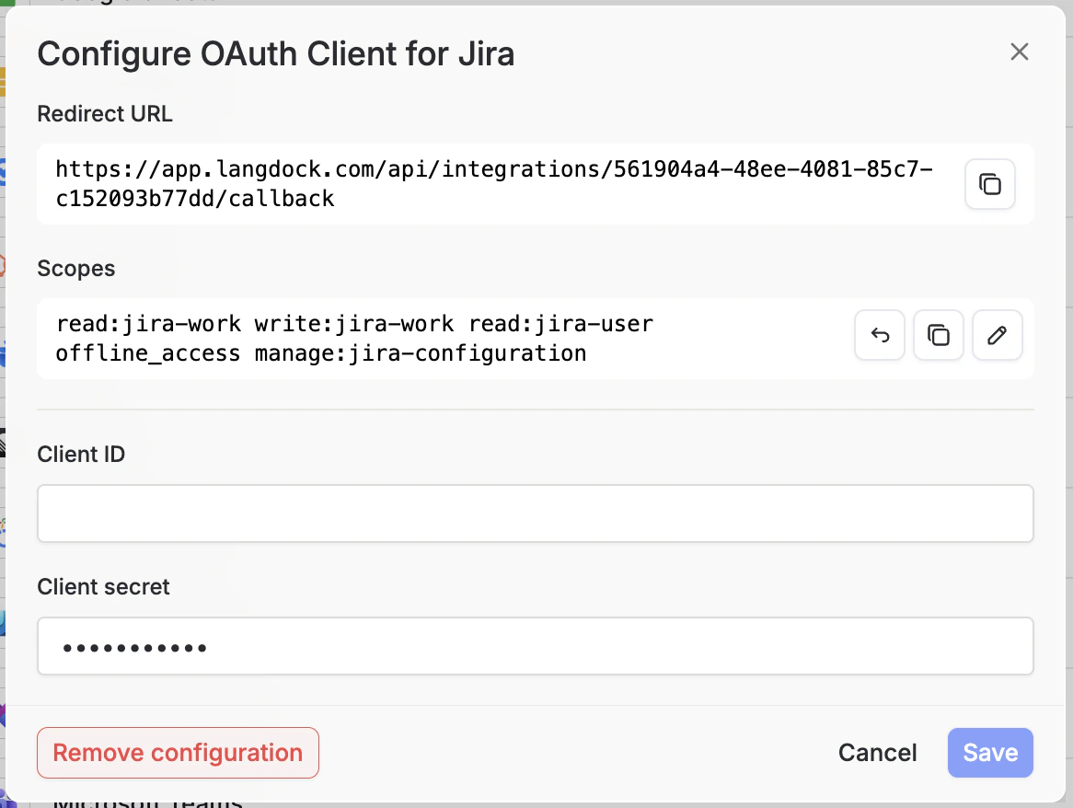Viewport: 1073px width, 808px height.
Task: Click the Scopes label
Action: pos(76,268)
